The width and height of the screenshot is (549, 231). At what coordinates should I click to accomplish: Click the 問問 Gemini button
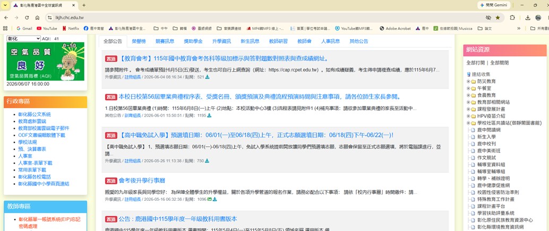(x=495, y=5)
